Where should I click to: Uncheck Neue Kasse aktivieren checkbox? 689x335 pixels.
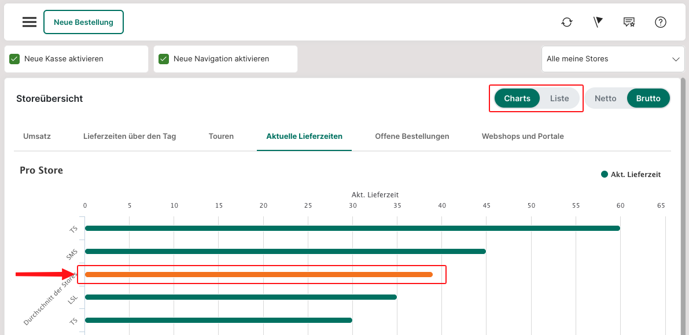(14, 59)
